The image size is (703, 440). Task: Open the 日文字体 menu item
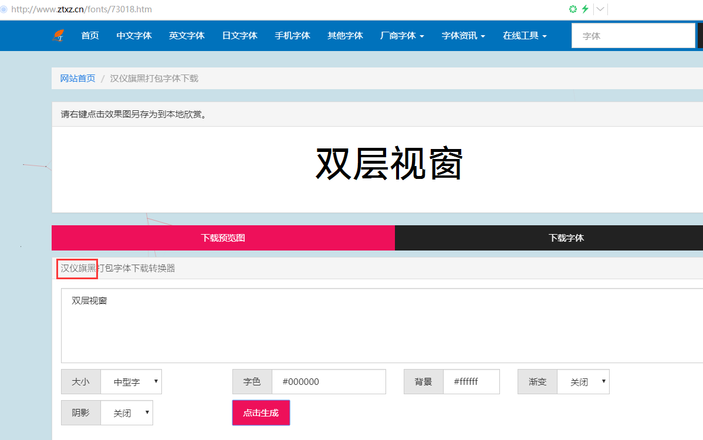coord(239,35)
